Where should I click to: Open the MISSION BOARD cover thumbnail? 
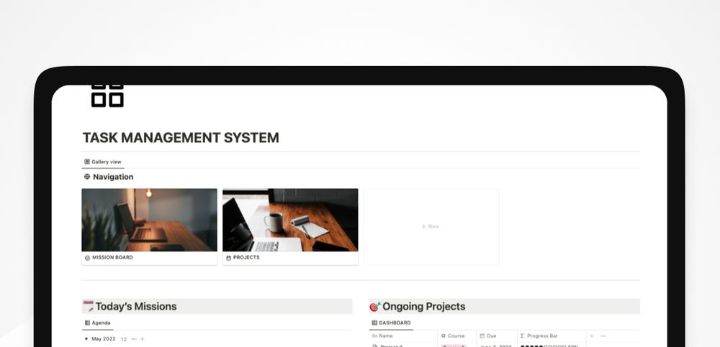149,220
